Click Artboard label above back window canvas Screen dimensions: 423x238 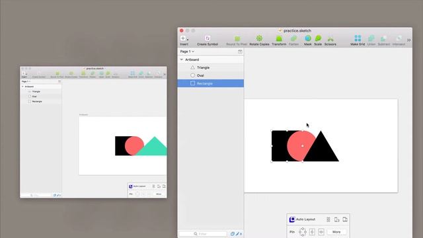[84, 114]
